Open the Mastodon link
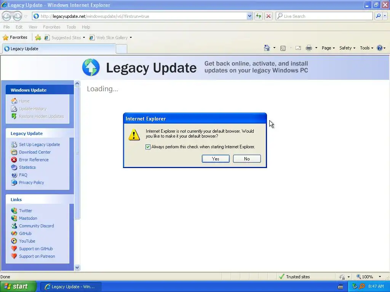The width and height of the screenshot is (390, 292). tap(28, 218)
